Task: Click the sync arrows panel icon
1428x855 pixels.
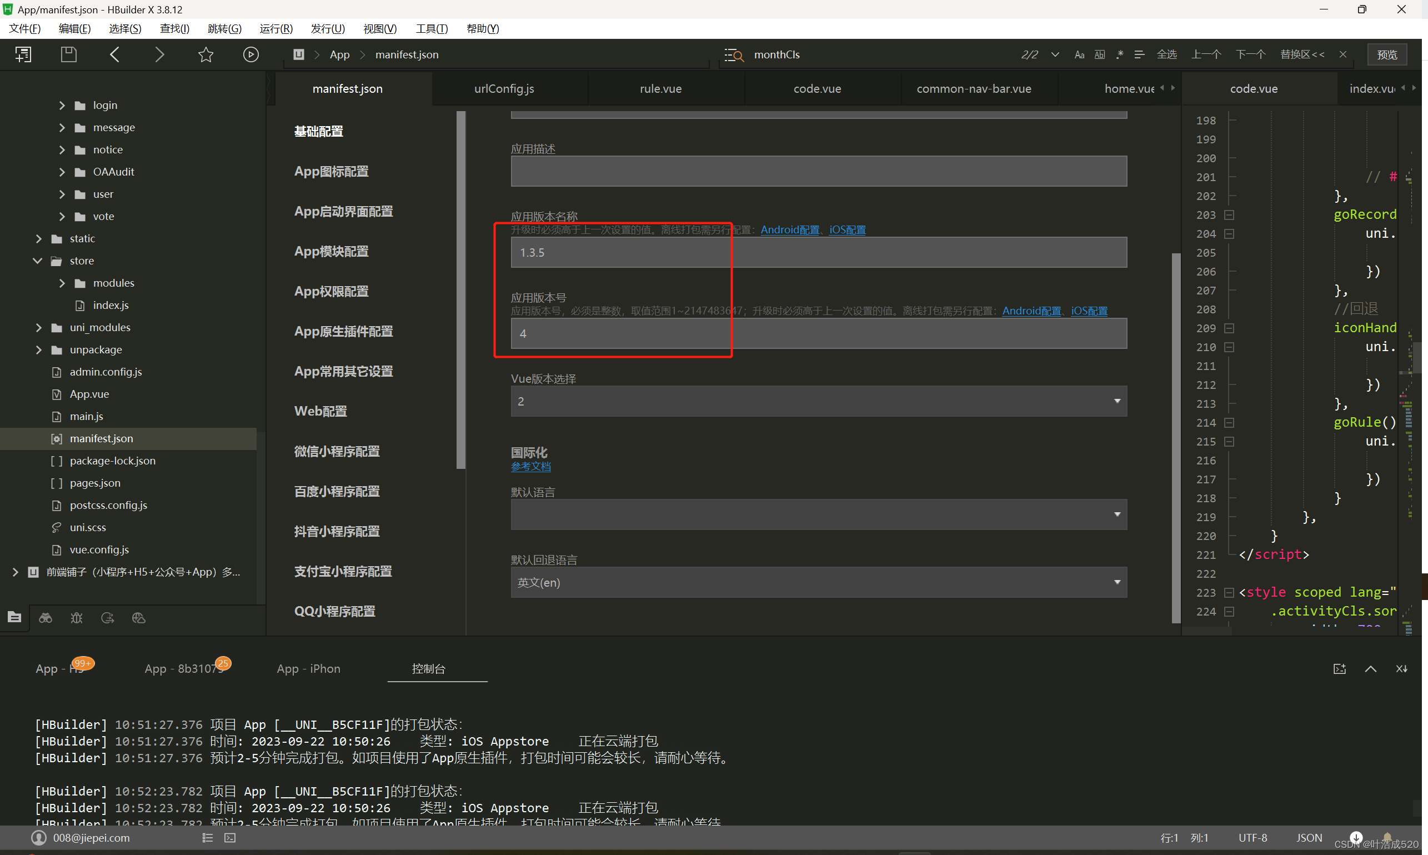Action: [108, 618]
